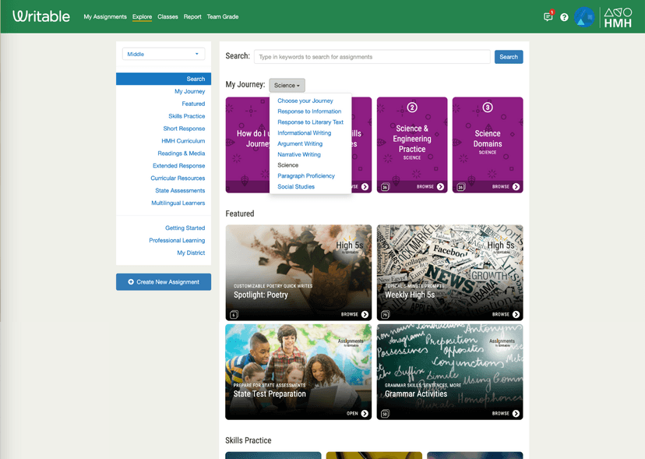The image size is (645, 459).
Task: Switch to the My Assignments tab
Action: [x=105, y=16]
